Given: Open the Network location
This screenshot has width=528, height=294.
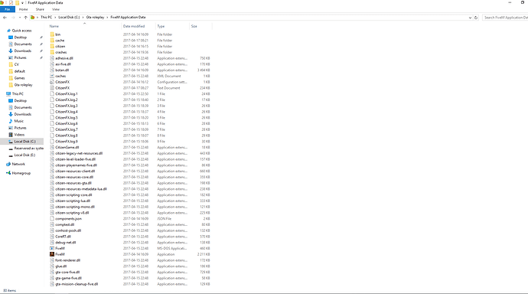Looking at the screenshot, I should click(x=18, y=164).
